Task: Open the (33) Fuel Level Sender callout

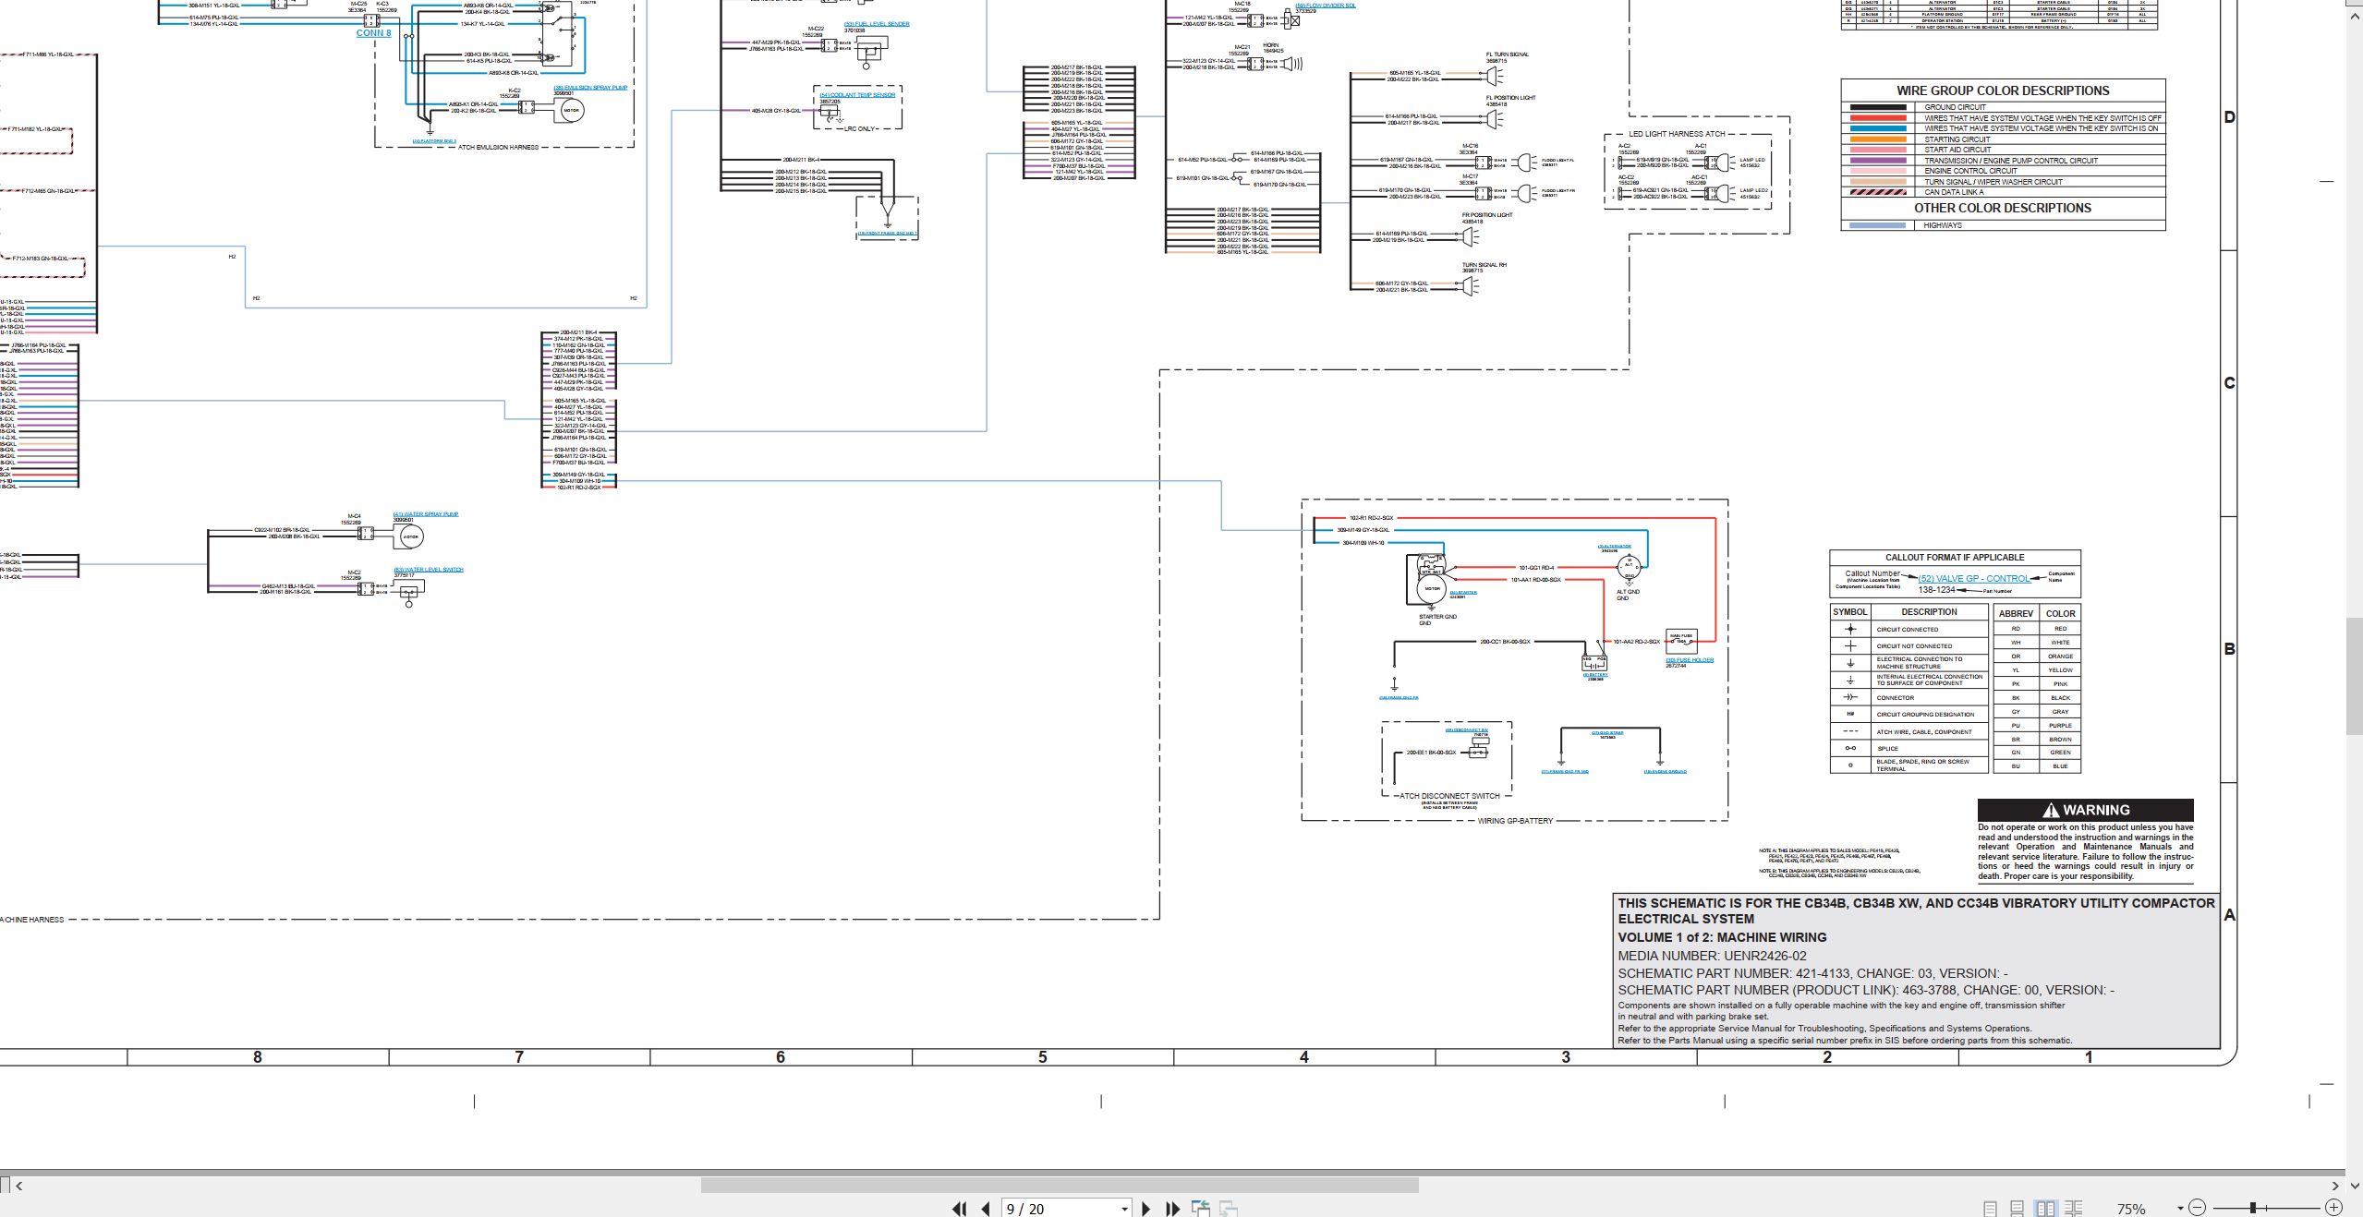Action: (877, 24)
